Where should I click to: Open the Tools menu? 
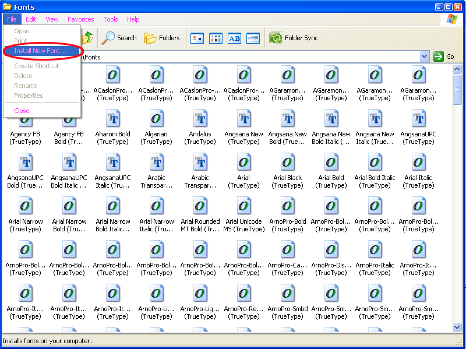point(111,19)
